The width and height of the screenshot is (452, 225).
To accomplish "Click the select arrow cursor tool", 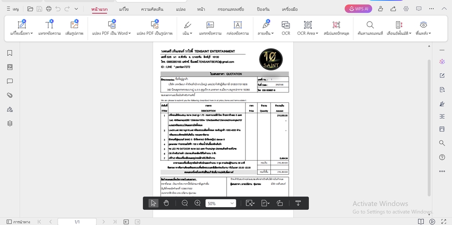I will click(153, 203).
